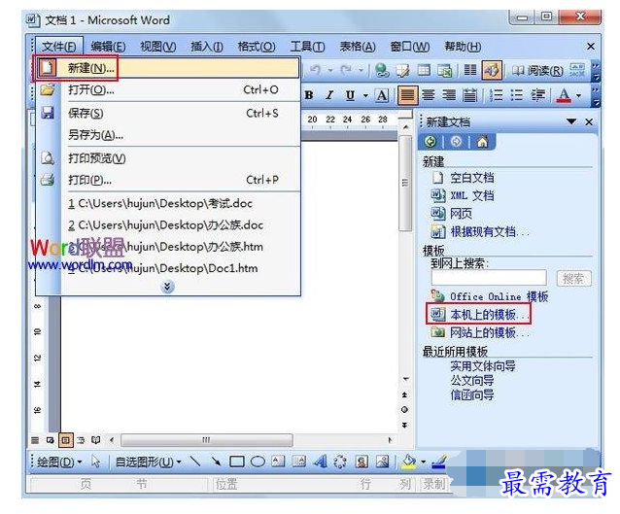Image resolution: width=620 pixels, height=514 pixels.
Task: Toggle Bullets list button
Action: point(516,95)
